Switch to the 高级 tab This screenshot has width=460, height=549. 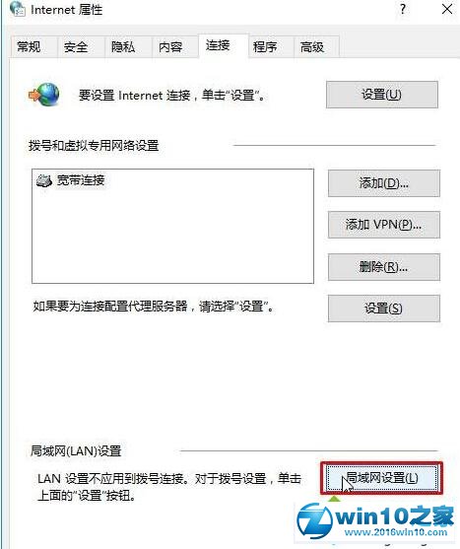(312, 46)
